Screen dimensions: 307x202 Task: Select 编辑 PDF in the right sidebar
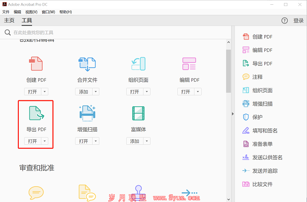click(x=258, y=50)
